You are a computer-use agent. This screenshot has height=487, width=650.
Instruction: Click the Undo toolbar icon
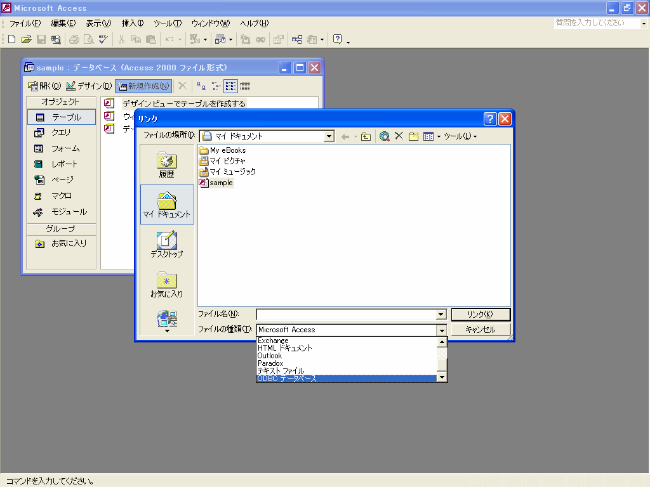tap(169, 39)
